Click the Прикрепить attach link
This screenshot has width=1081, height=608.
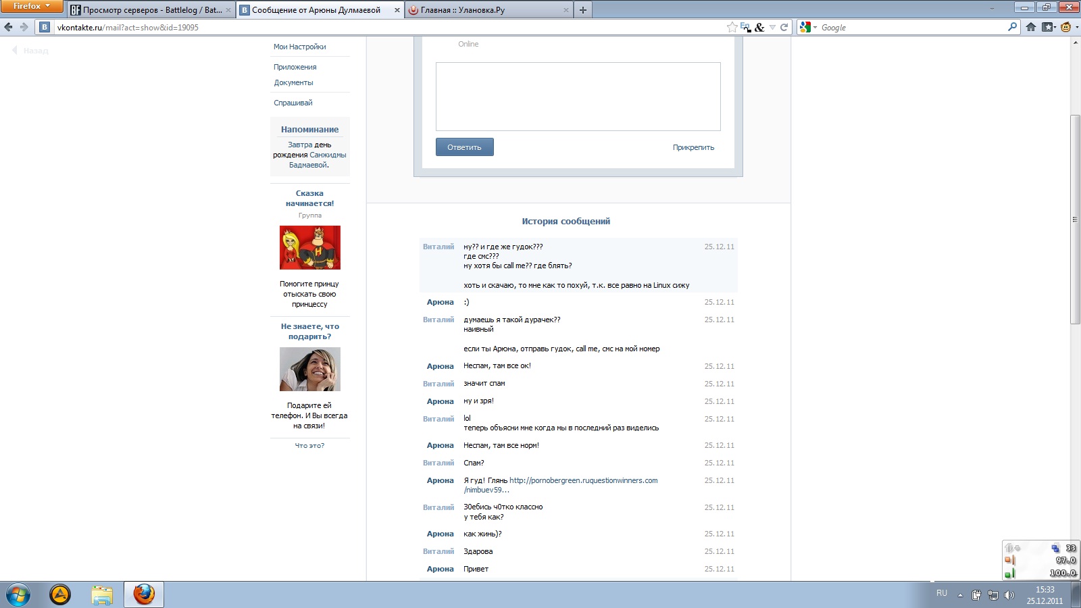point(693,147)
